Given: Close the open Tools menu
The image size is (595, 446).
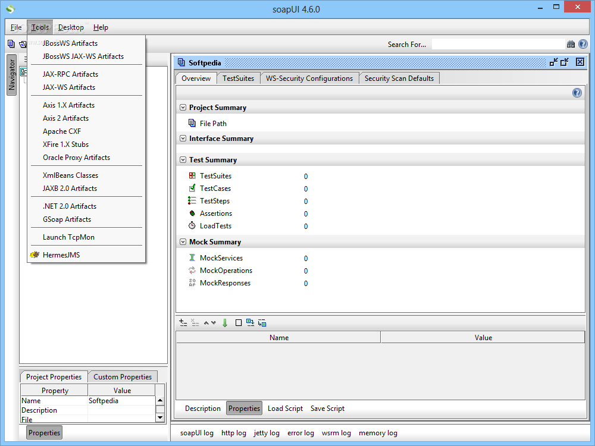Looking at the screenshot, I should point(40,27).
